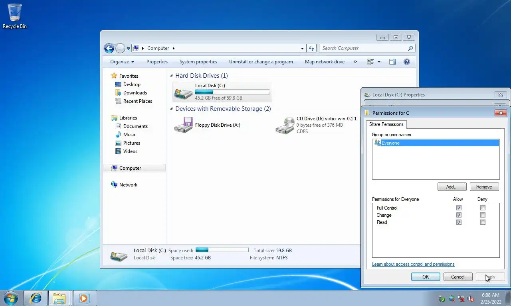Open the Windows Start button
Image resolution: width=511 pixels, height=306 pixels.
[x=11, y=298]
